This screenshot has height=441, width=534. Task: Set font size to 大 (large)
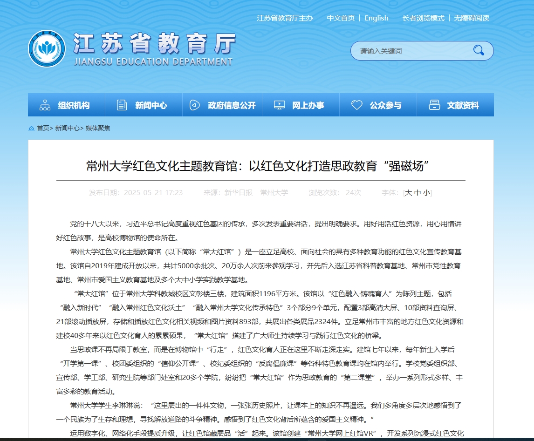409,192
